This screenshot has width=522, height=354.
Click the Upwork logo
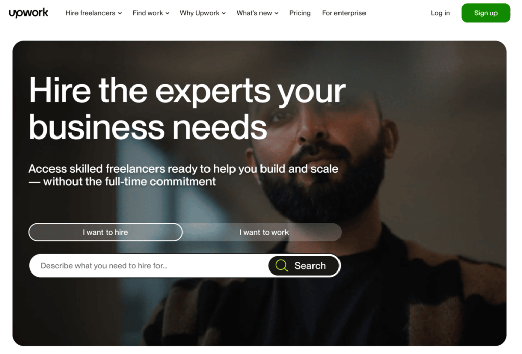(x=29, y=13)
